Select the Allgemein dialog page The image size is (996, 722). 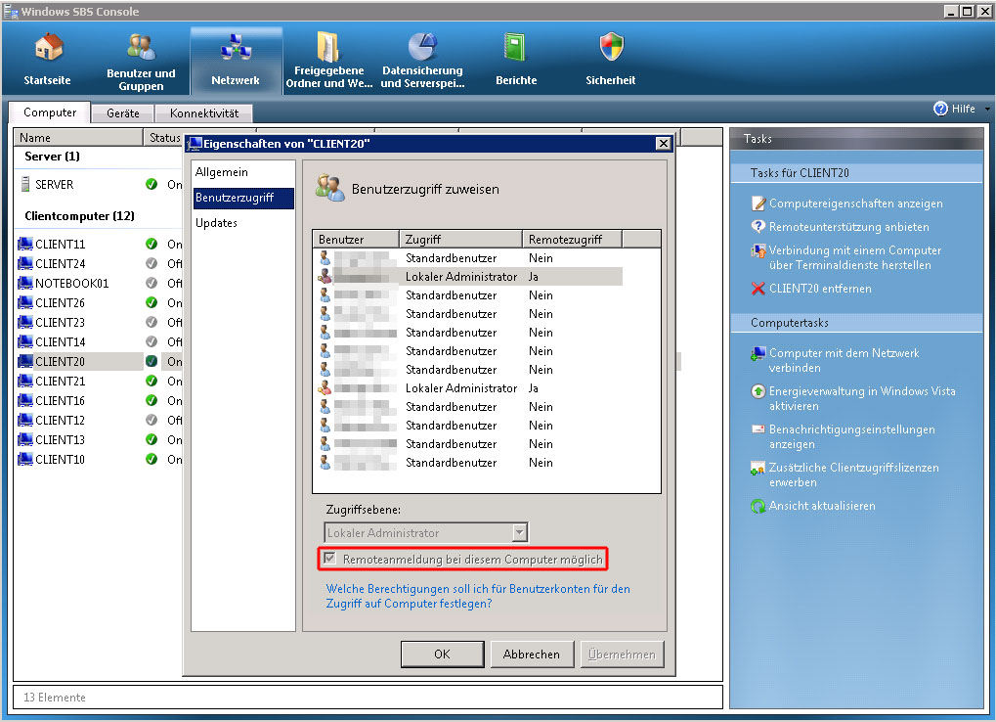click(243, 172)
